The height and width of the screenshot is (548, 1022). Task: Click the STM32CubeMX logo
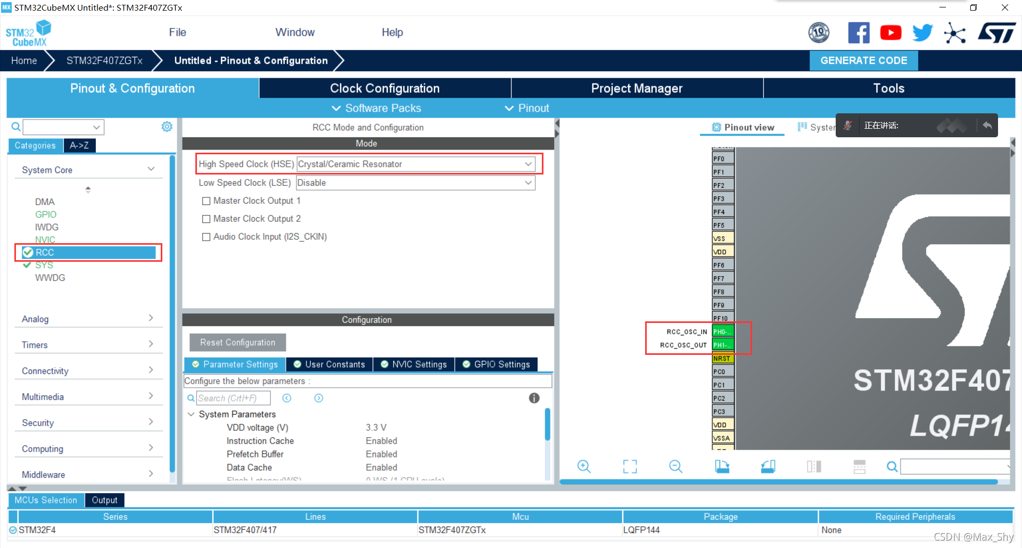pyautogui.click(x=28, y=33)
